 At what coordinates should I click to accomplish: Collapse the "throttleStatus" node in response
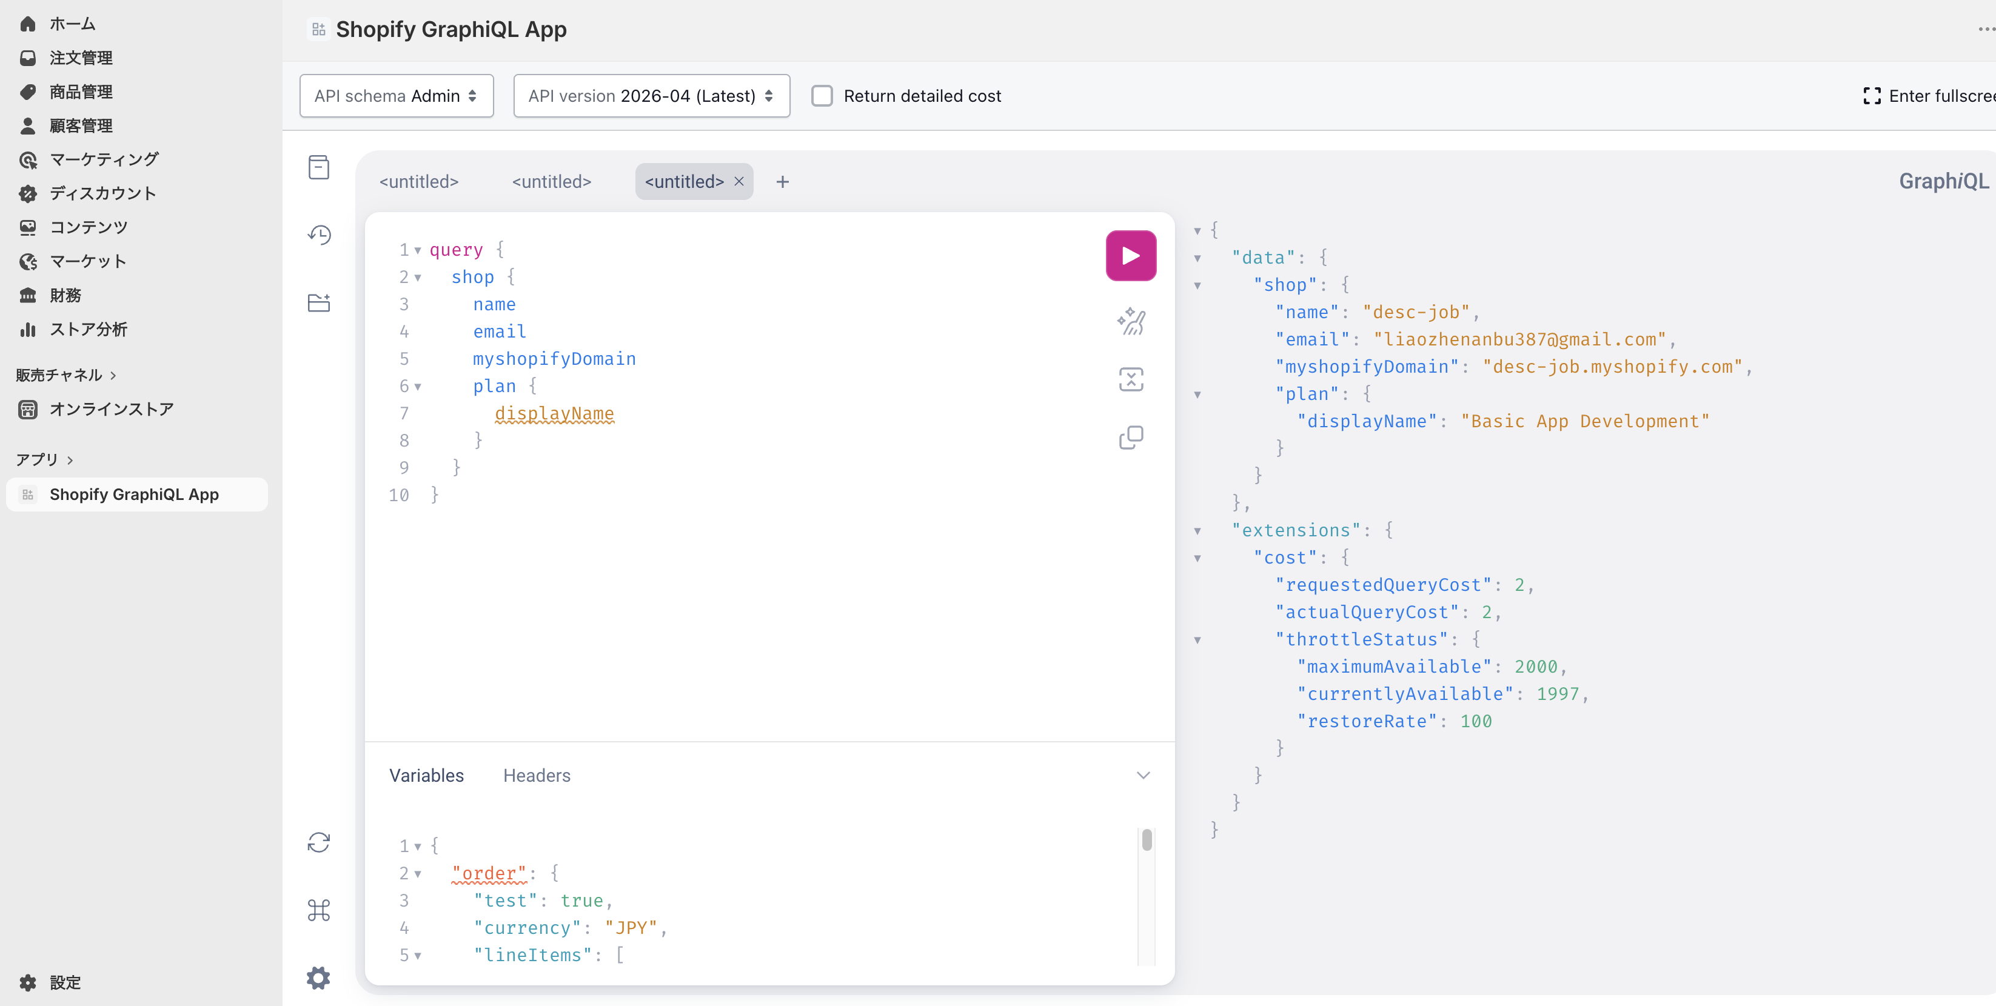coord(1197,641)
